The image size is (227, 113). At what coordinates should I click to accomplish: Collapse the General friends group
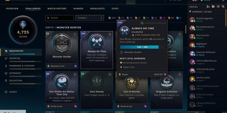pos(190,12)
